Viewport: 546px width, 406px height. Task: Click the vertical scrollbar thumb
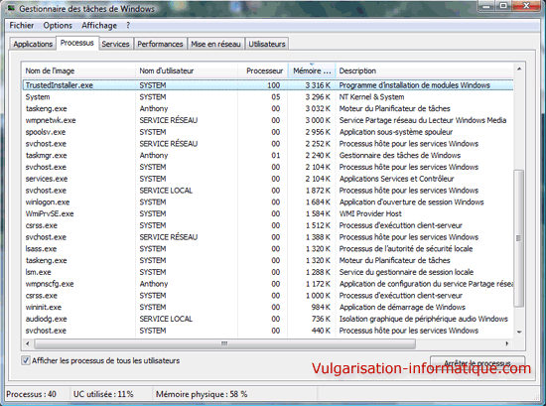pos(519,238)
